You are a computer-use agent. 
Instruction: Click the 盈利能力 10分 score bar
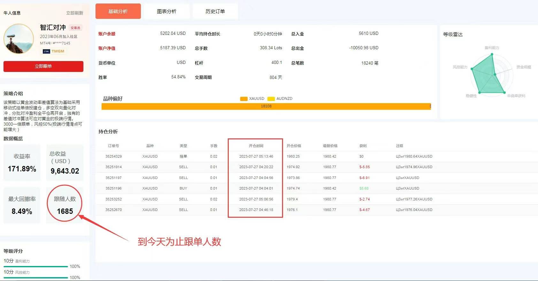pos(36,266)
